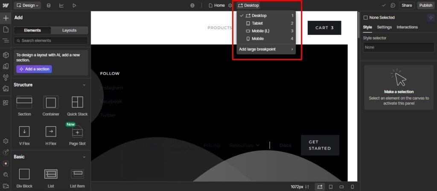Open the Search magnifier icon in sidebar
Image resolution: width=437 pixels, height=191 pixels.
(x=6, y=174)
